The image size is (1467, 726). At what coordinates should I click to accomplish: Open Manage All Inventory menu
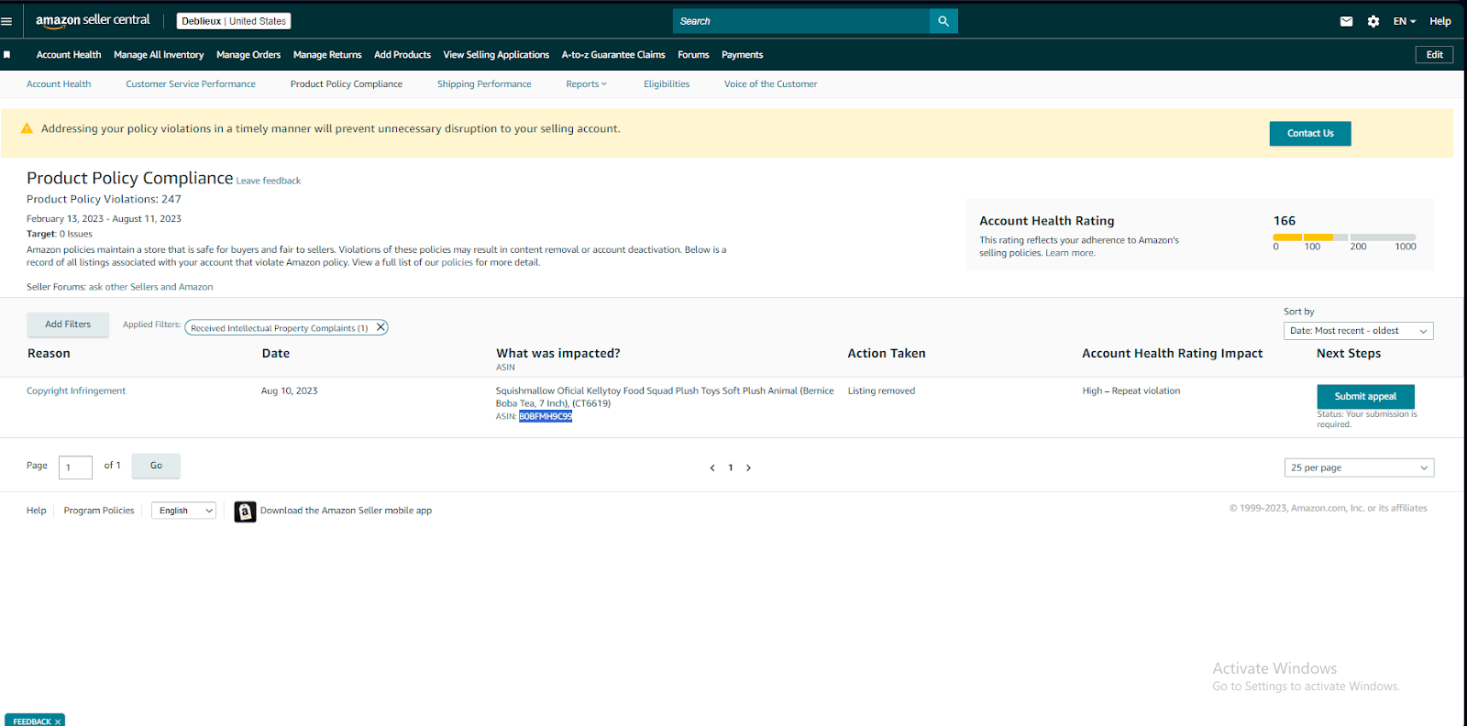159,55
